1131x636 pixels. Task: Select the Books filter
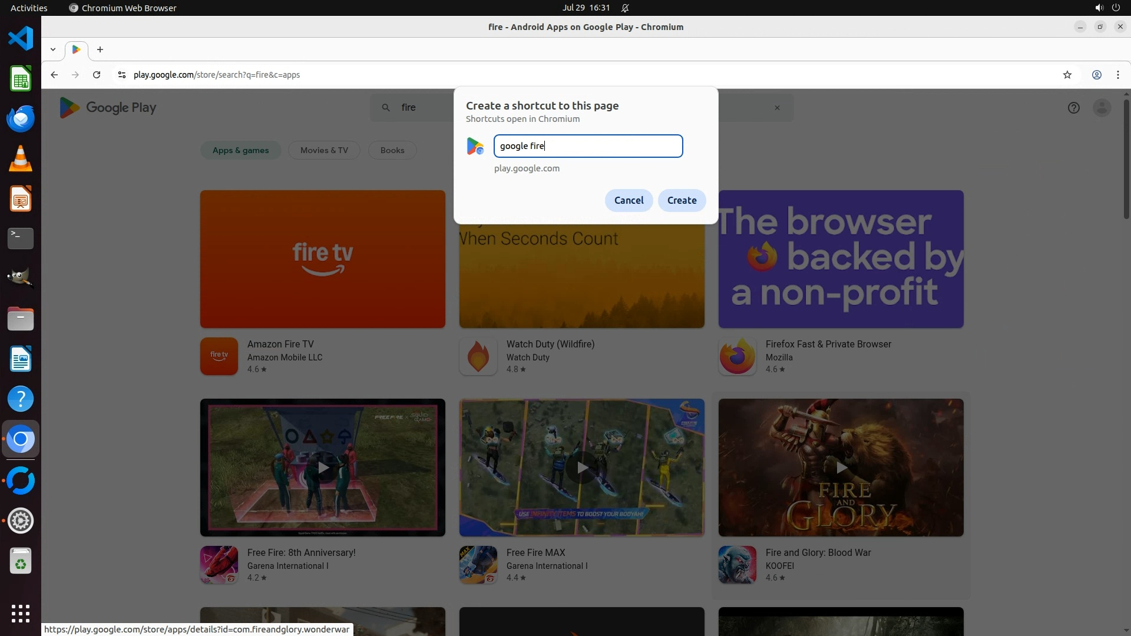(392, 150)
